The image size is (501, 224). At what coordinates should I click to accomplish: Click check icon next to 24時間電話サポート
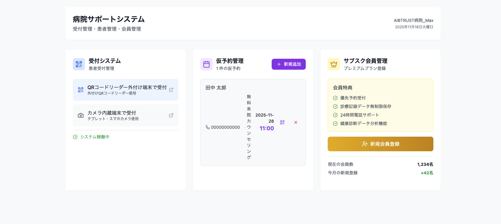coord(335,115)
